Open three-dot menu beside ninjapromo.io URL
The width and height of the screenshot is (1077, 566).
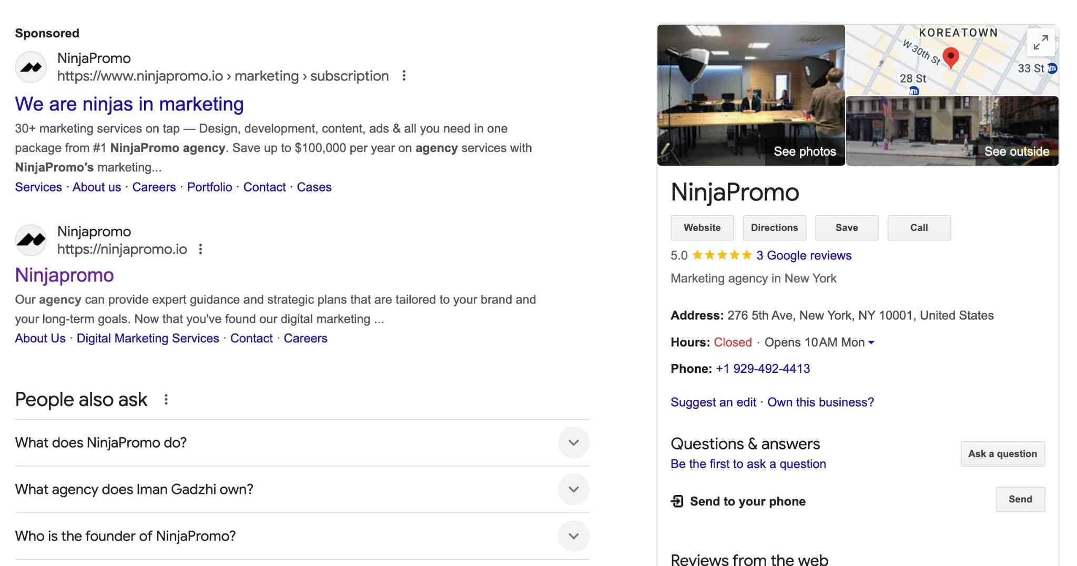click(x=200, y=249)
